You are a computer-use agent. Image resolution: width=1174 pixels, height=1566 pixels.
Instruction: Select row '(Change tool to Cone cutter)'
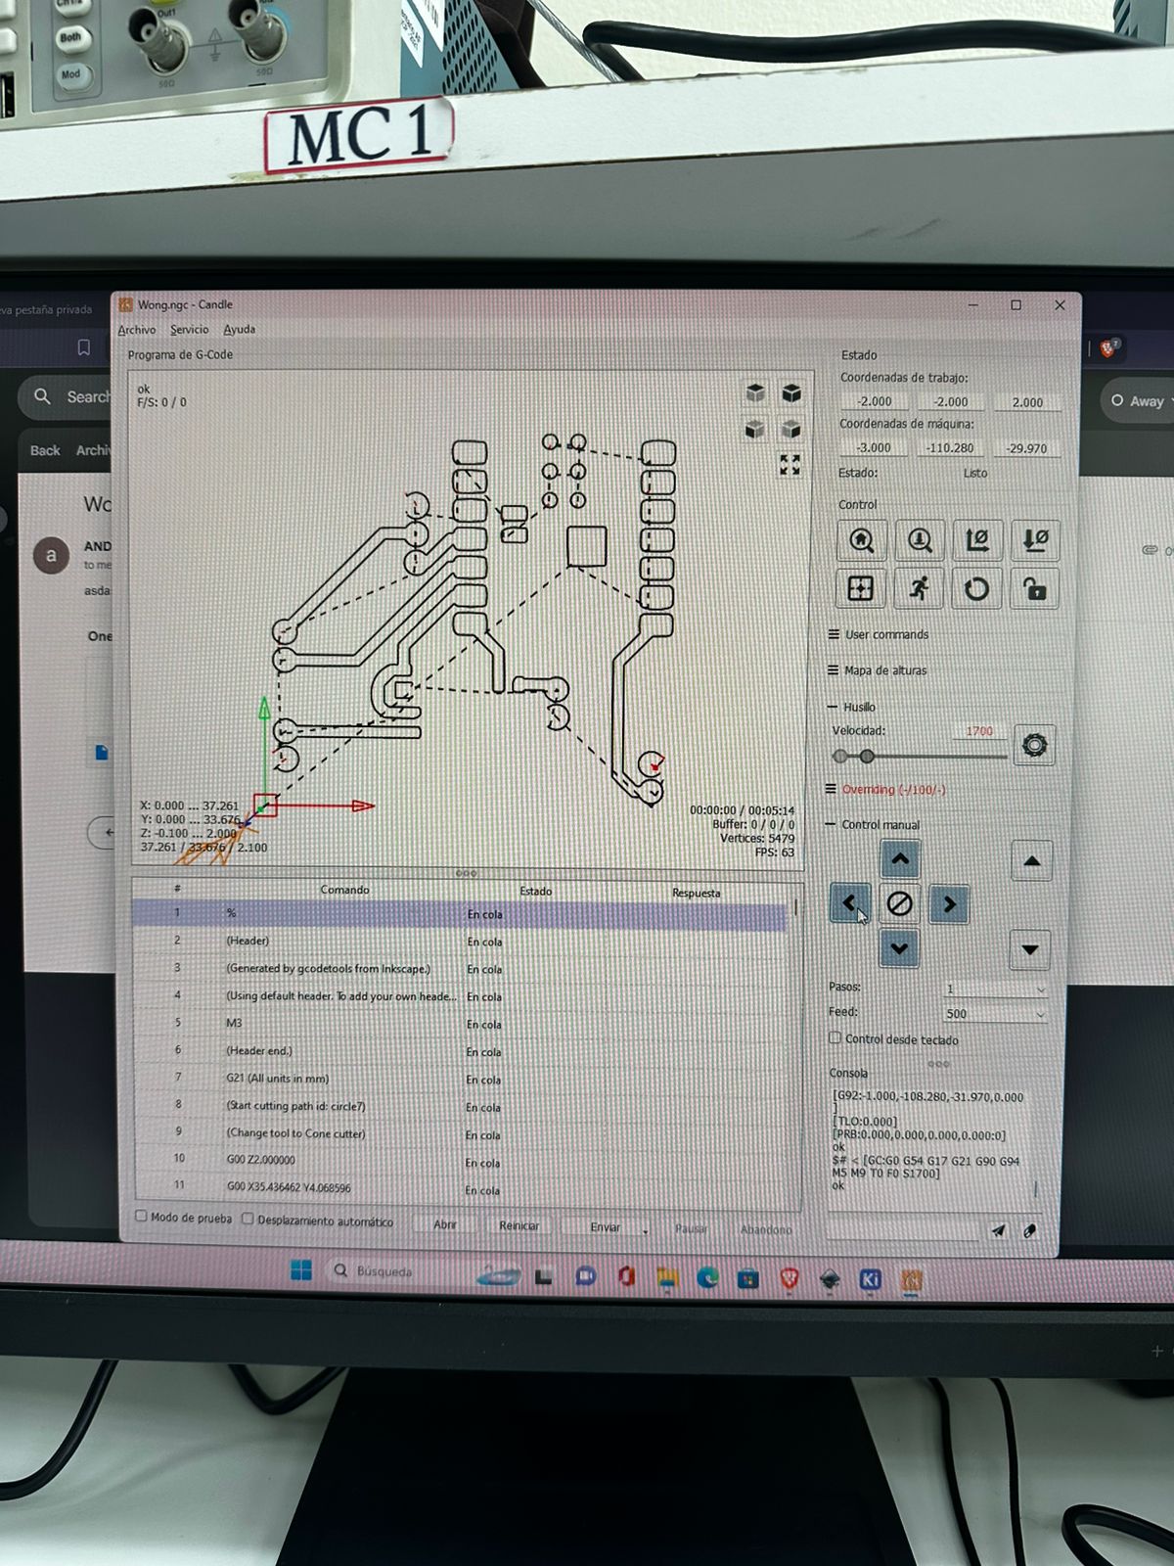click(462, 1133)
